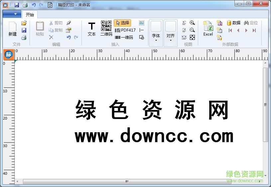271x187 pixels.
Task: Click the database source import icon
Action: pos(219,37)
